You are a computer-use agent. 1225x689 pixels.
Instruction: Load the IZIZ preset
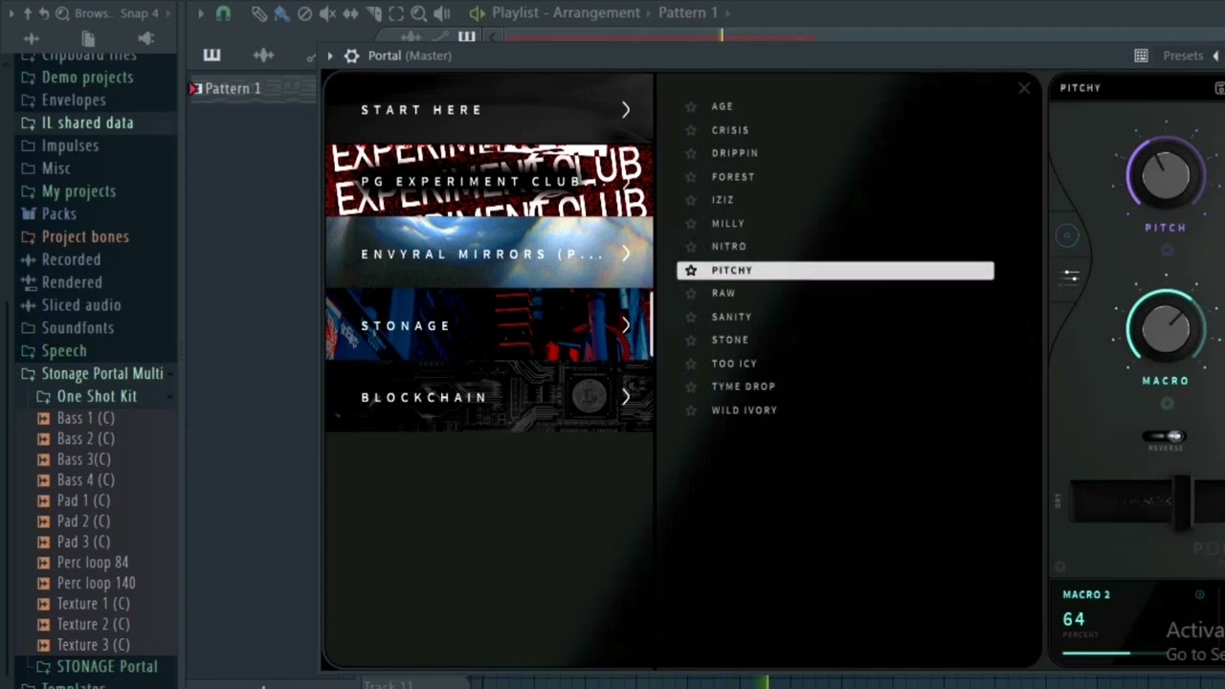(723, 200)
